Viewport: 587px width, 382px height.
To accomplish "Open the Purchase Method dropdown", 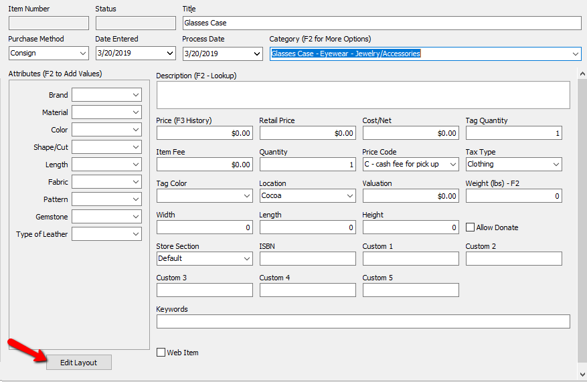I will (49, 53).
